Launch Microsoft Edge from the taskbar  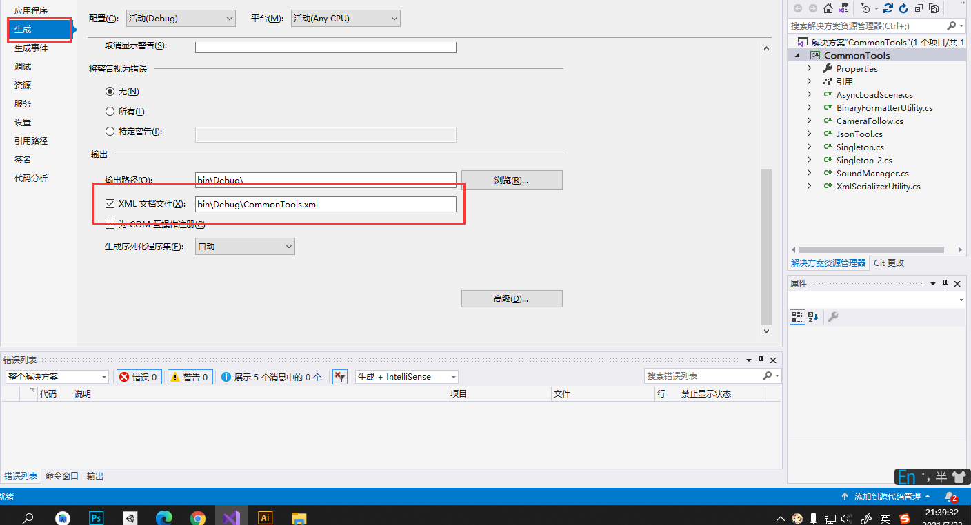164,517
